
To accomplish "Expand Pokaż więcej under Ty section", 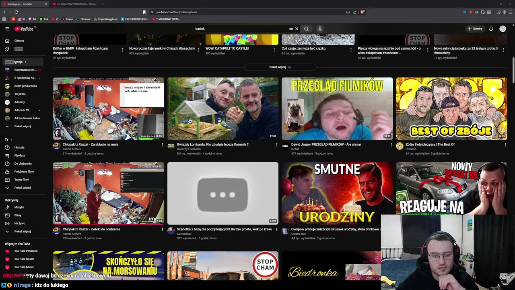I will [23, 188].
